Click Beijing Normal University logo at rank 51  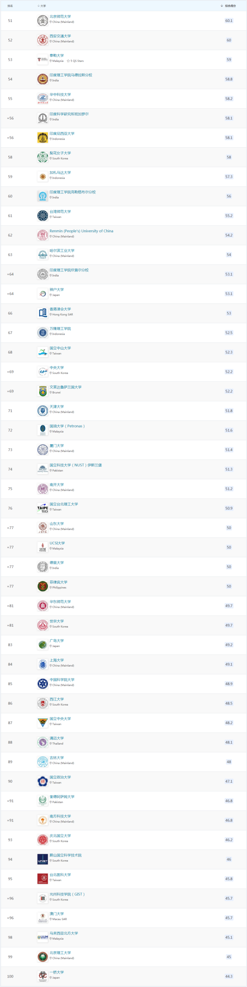pyautogui.click(x=42, y=21)
